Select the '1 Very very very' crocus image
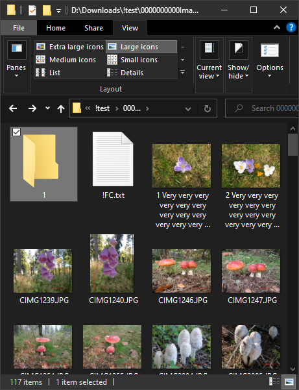Viewport: 299px width, 390px height. tap(182, 165)
